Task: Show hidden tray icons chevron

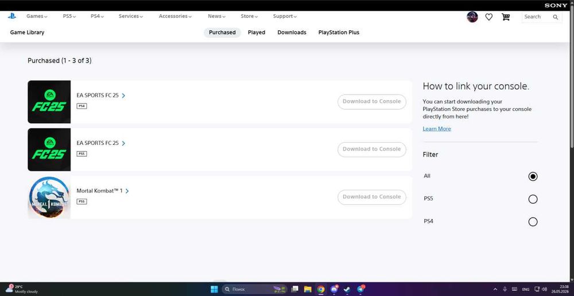Action: [495, 289]
